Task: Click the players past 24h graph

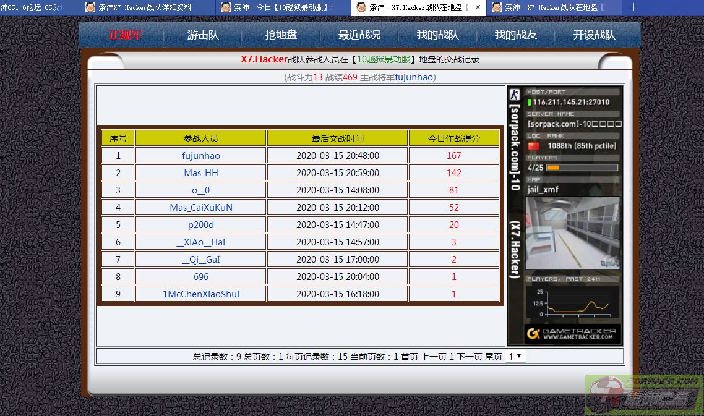Action: pyautogui.click(x=572, y=303)
